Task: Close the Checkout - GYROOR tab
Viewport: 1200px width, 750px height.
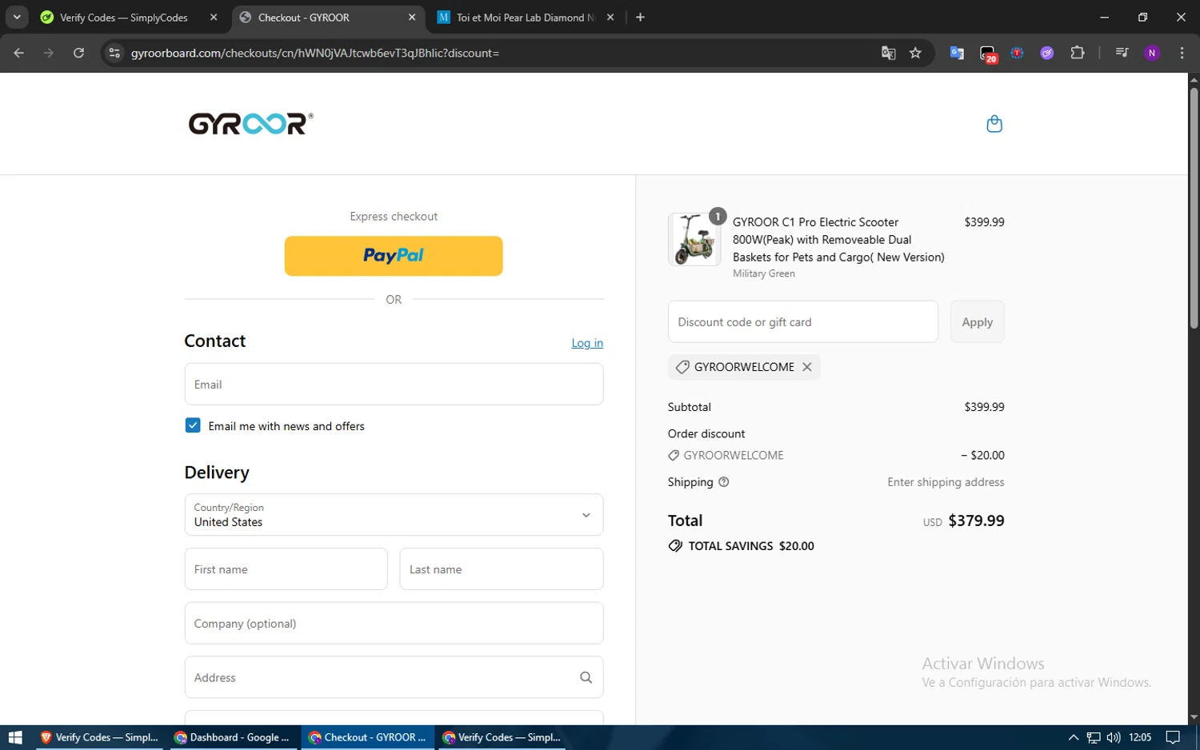Action: point(412,18)
